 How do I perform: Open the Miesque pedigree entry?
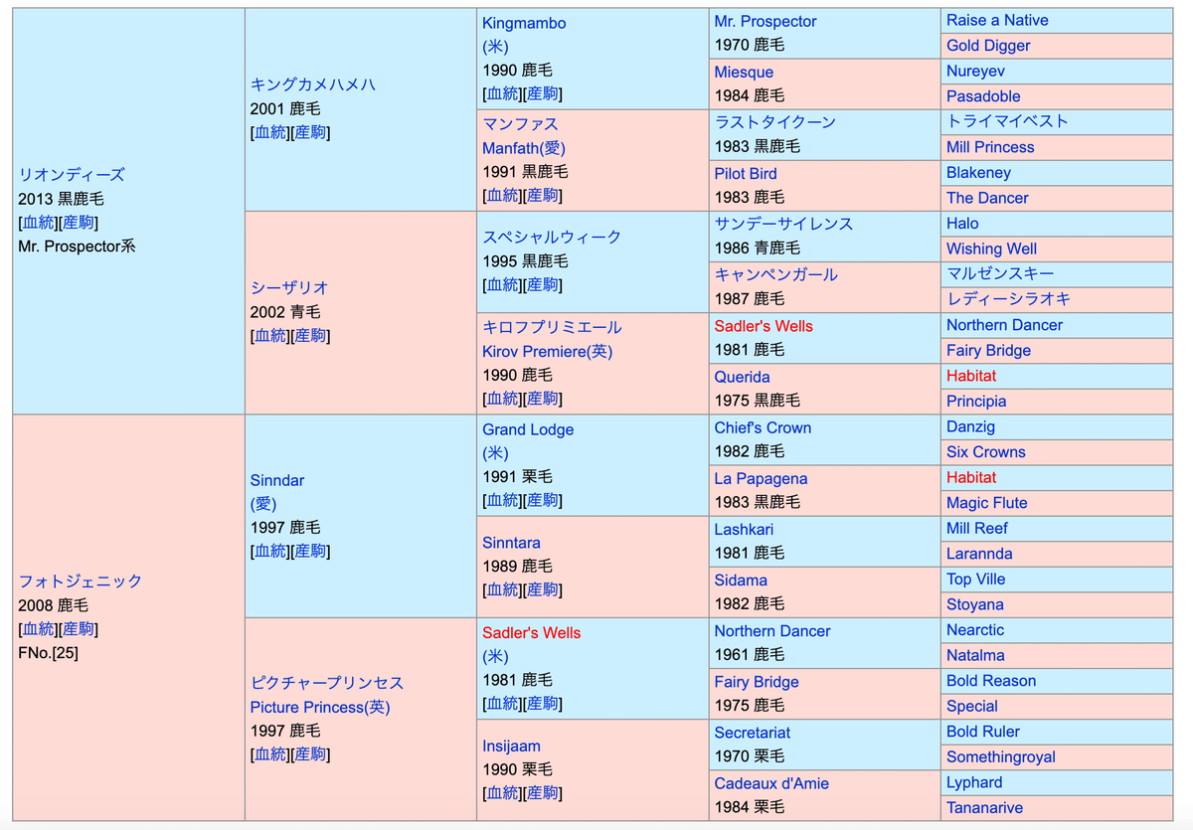pyautogui.click(x=743, y=72)
